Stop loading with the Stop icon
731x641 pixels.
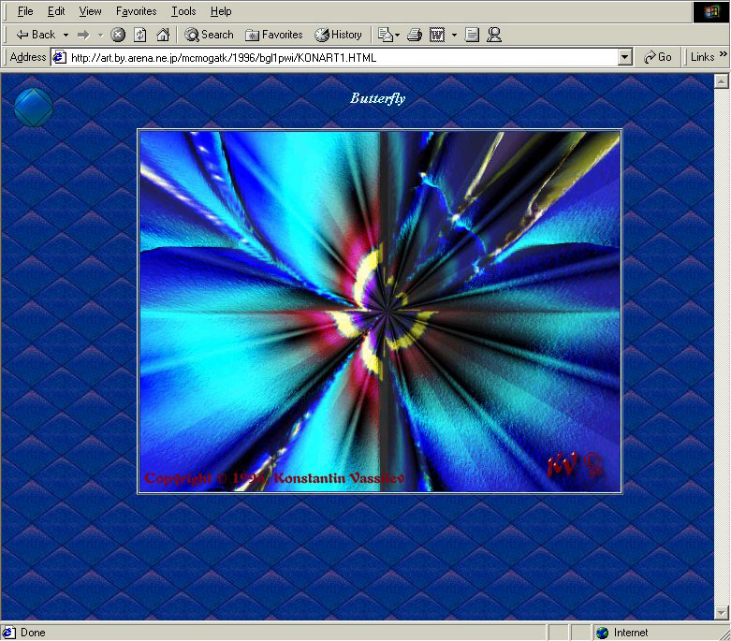tap(118, 35)
